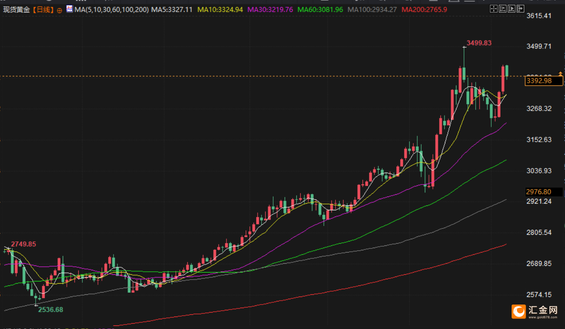Click the 2536.68 low price label
565x329 pixels.
(x=50, y=309)
